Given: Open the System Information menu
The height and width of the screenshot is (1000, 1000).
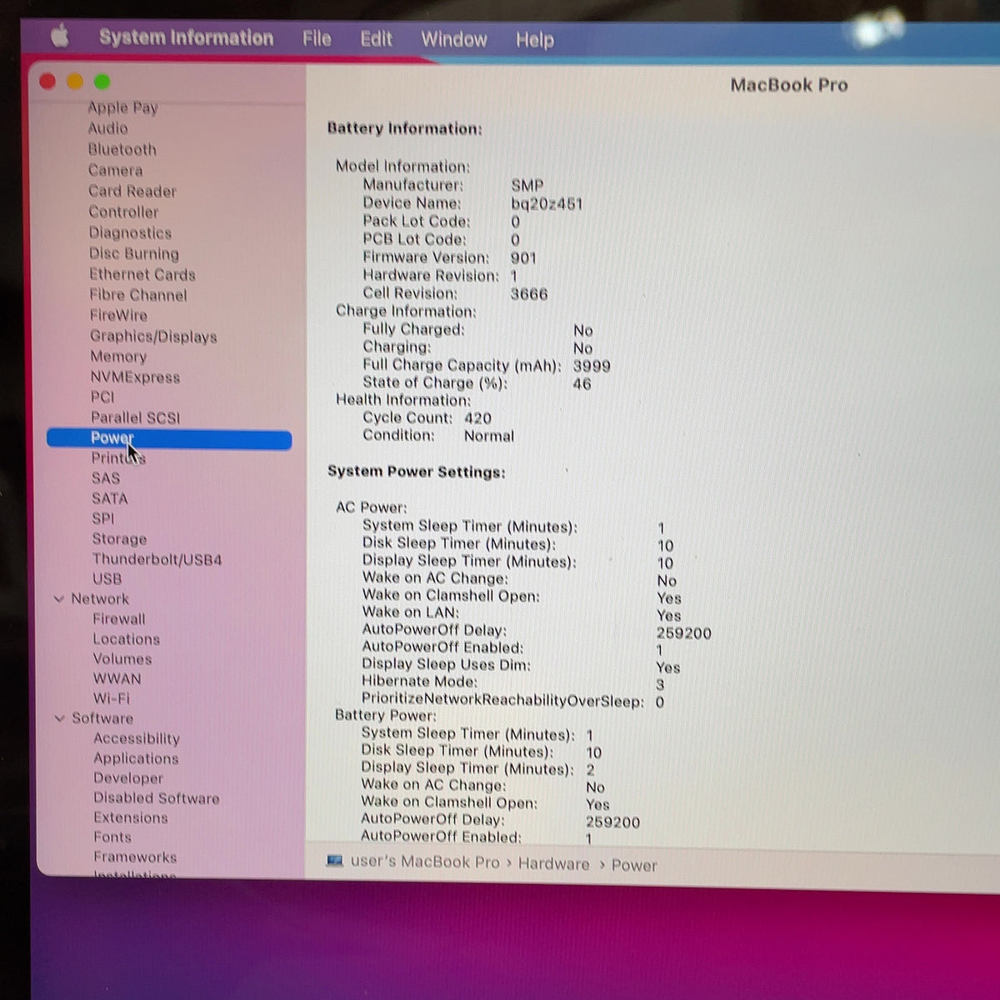Looking at the screenshot, I should (186, 37).
